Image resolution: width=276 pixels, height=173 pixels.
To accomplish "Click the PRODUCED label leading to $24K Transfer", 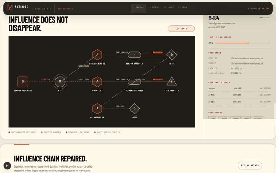I will (158, 79).
